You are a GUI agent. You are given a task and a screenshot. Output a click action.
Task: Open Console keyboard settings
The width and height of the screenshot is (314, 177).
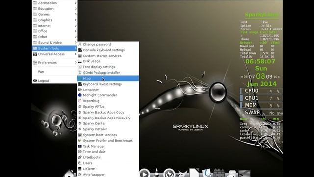click(x=108, y=50)
